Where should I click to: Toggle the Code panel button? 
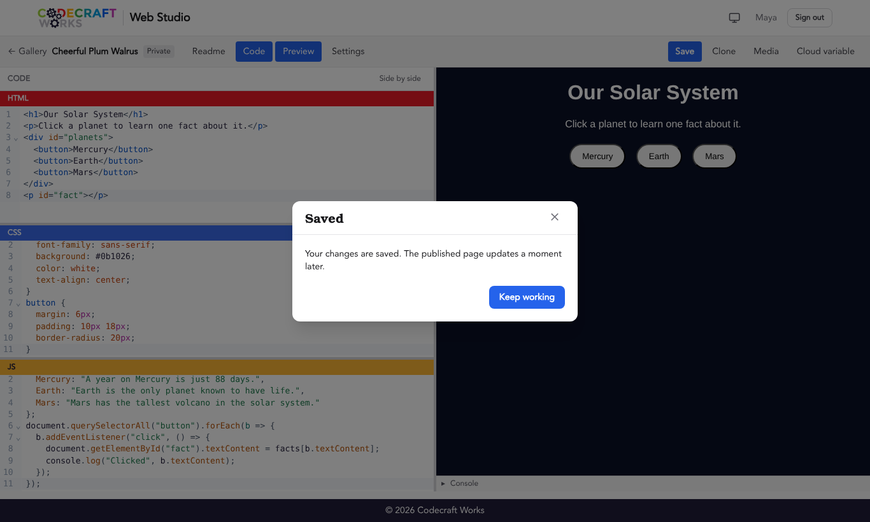[x=254, y=52]
